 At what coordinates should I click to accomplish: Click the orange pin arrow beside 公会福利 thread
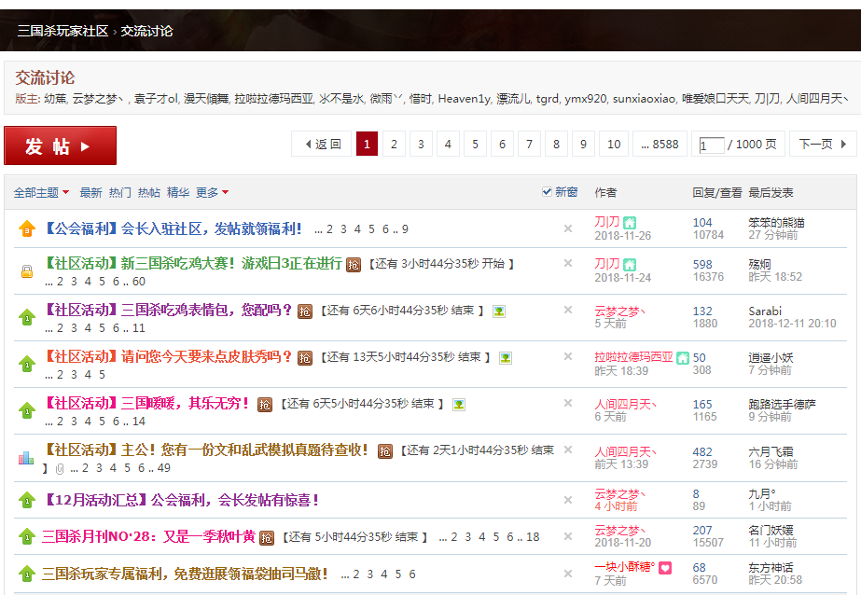click(x=26, y=229)
